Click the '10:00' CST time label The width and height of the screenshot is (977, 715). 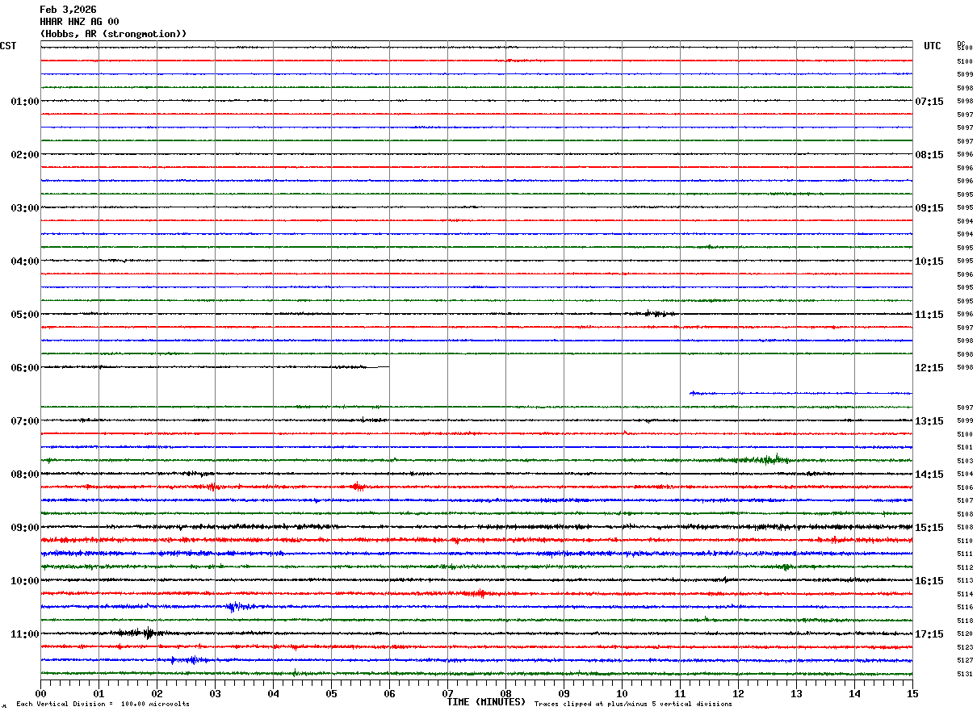click(25, 581)
